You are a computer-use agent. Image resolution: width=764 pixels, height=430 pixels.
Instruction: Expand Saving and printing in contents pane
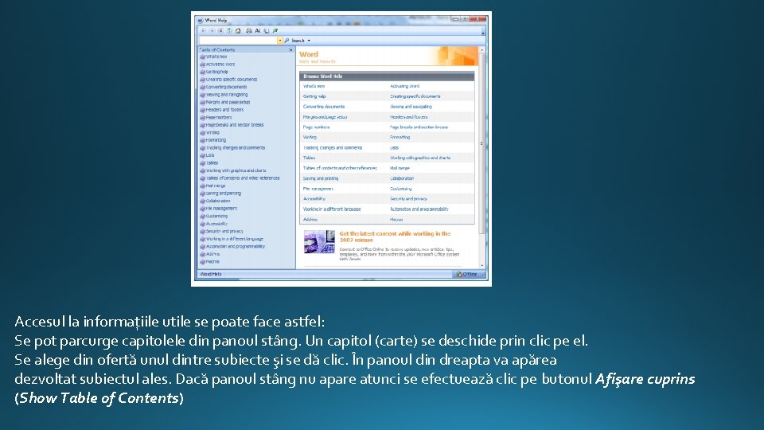pos(220,193)
